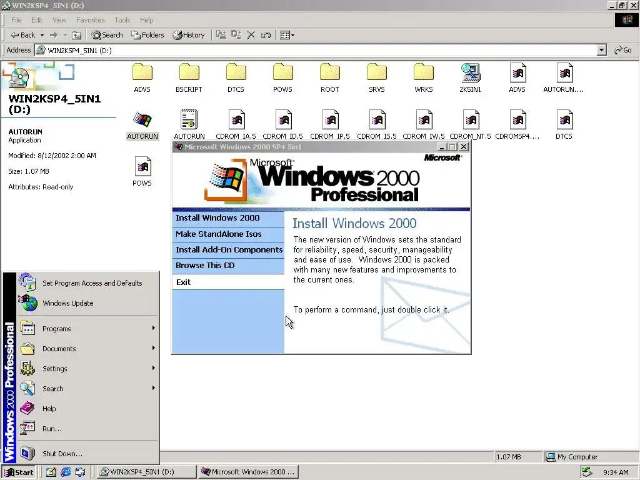Click the Move To toolbar icon
The height and width of the screenshot is (480, 640).
tap(221, 35)
